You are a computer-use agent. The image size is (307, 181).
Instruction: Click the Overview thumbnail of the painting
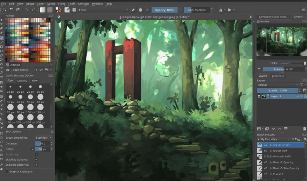(282, 41)
